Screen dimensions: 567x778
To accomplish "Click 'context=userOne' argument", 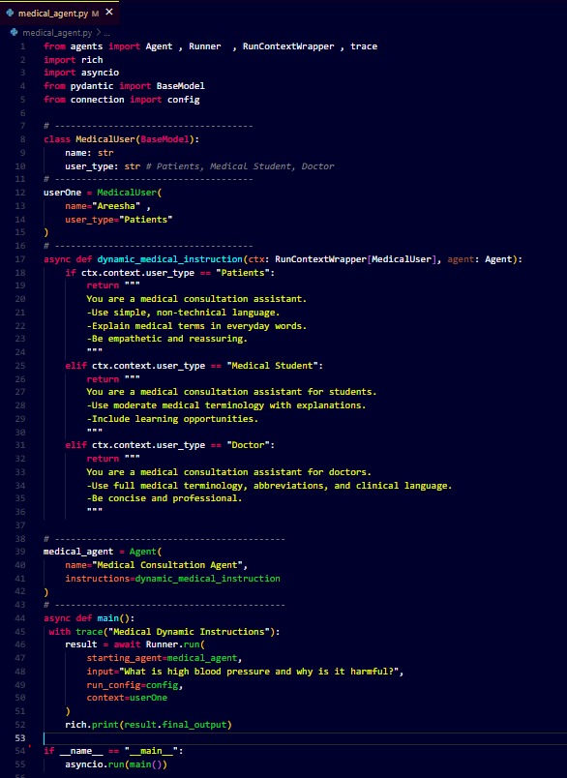I will (127, 698).
